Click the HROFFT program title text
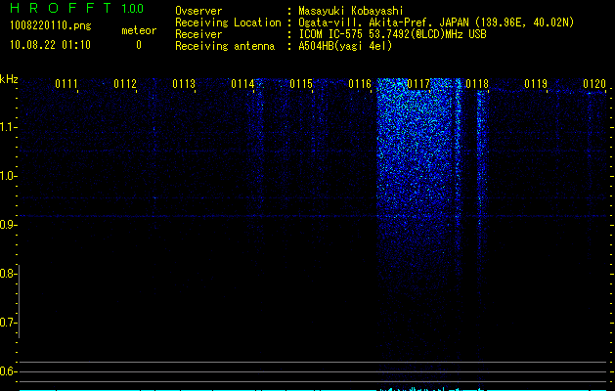 61,8
